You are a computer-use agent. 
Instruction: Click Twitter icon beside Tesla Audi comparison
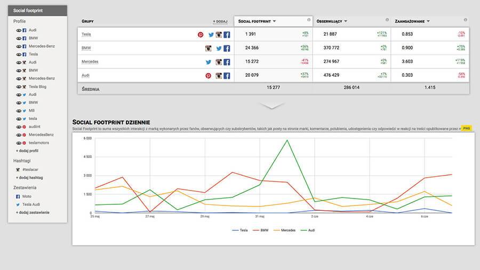(18, 204)
